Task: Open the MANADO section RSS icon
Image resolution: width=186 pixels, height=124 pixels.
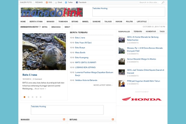Action: pyautogui.click(x=64, y=119)
